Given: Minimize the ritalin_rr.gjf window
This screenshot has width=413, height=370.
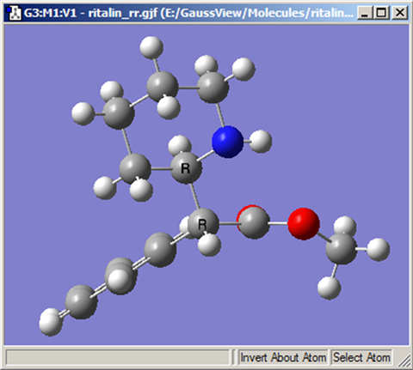Looking at the screenshot, I should [x=366, y=13].
